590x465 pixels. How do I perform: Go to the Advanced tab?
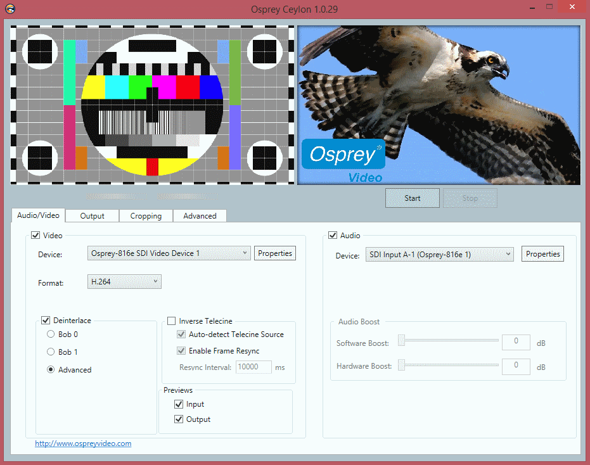200,216
